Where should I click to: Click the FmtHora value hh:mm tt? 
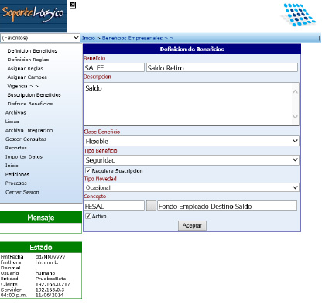[46, 262]
